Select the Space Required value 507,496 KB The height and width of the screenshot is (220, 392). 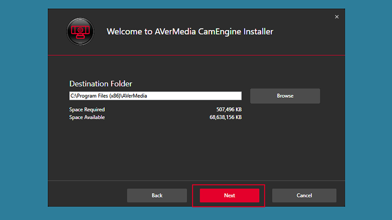[x=229, y=110]
